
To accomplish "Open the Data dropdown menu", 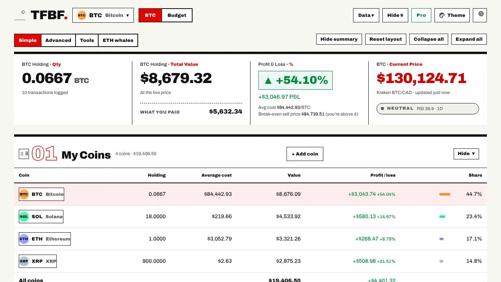I will coord(366,15).
